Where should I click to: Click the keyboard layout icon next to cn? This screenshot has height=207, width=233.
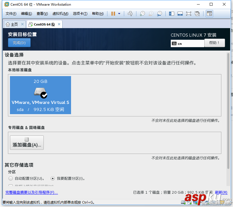pos(174,43)
